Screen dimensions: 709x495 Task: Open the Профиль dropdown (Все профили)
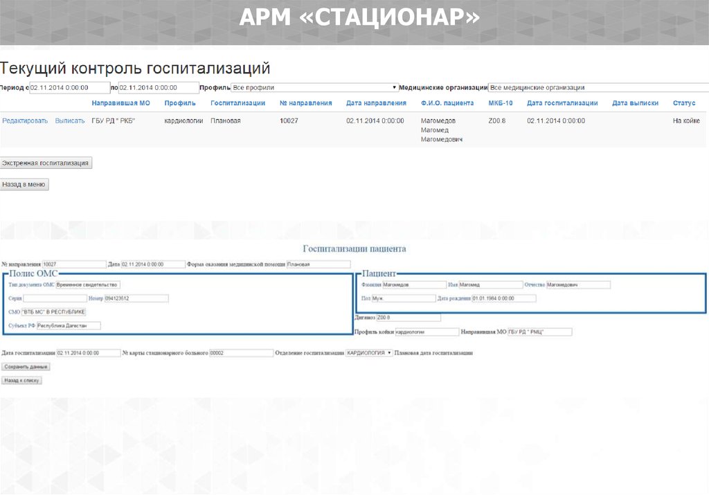pyautogui.click(x=314, y=88)
